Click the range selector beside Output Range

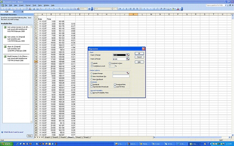(x=128, y=73)
